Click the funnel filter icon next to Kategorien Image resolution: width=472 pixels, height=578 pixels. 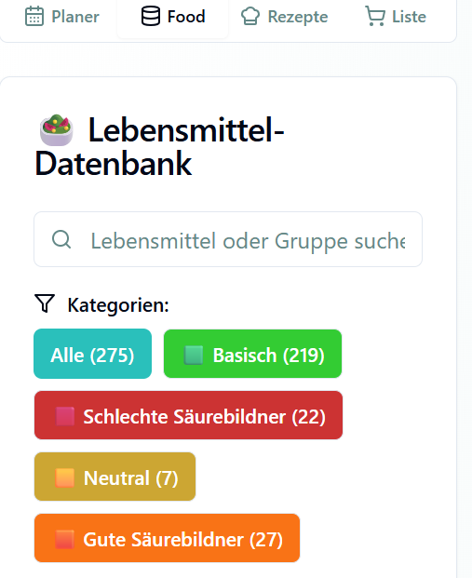click(x=45, y=303)
